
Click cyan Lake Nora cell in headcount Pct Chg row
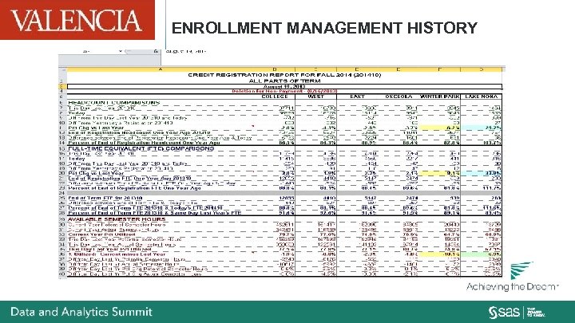(481, 128)
